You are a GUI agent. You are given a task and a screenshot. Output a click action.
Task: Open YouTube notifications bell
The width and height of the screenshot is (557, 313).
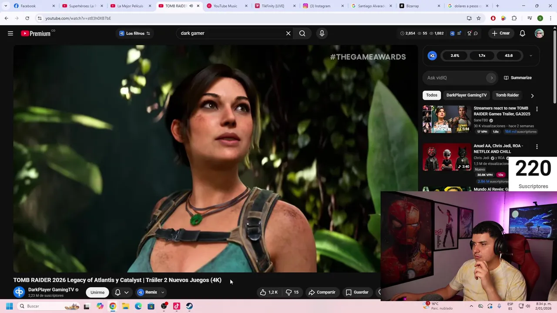(x=523, y=33)
